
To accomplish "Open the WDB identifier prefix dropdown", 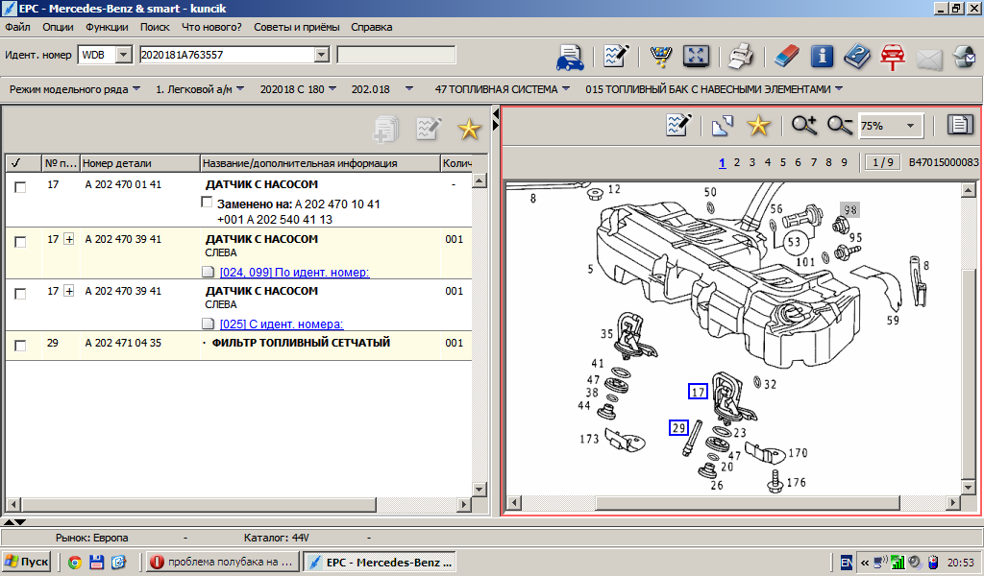I will 123,55.
